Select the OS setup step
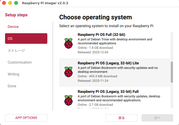 (x=26, y=39)
